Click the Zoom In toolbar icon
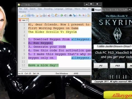Viewport: 132px width, 99px height. [79, 15]
